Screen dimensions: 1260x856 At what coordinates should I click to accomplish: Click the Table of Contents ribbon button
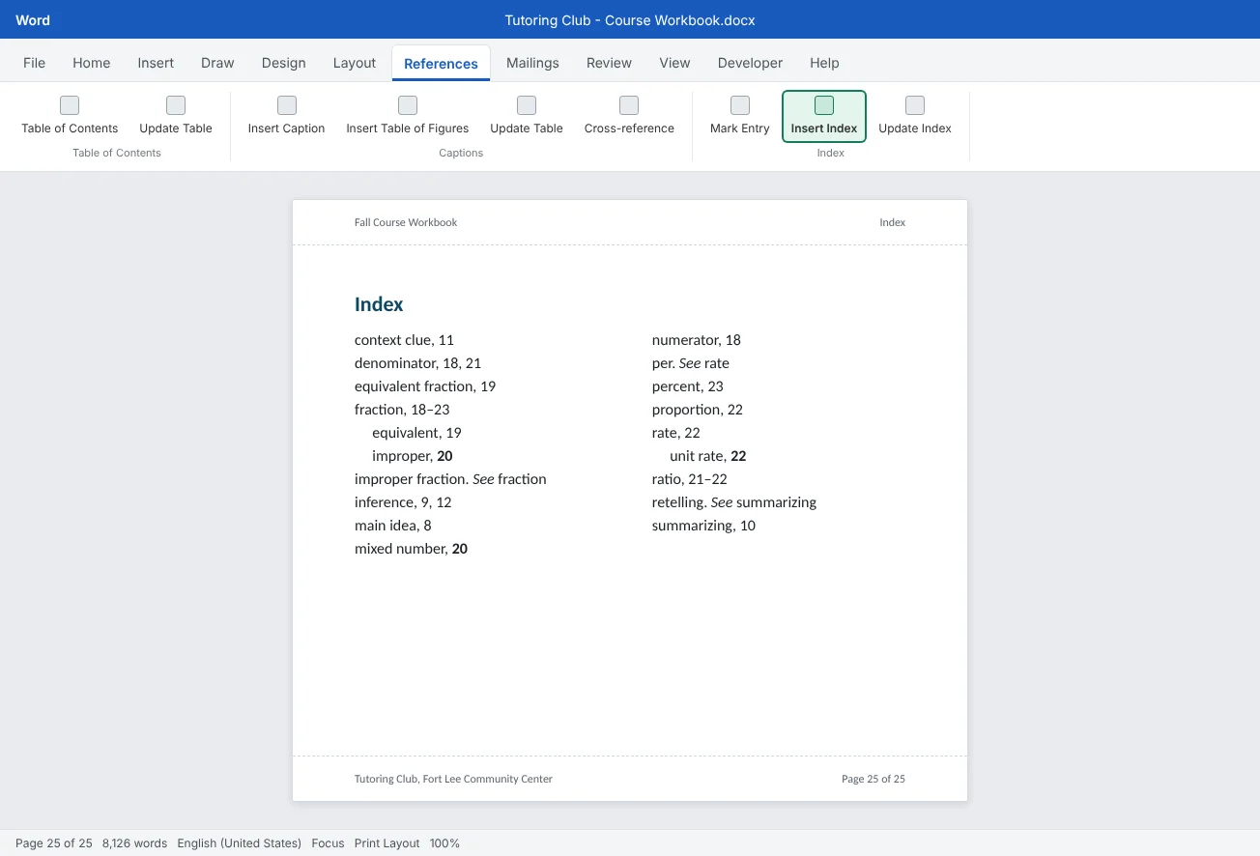(x=70, y=116)
